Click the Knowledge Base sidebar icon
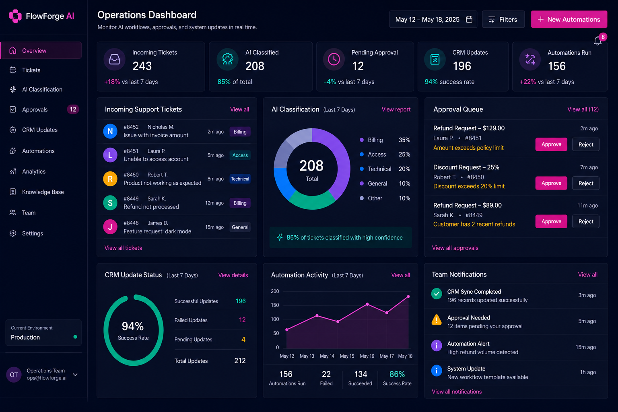Image resolution: width=618 pixels, height=412 pixels. click(x=13, y=192)
